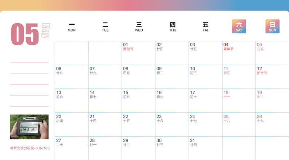Select May 04 Youth Day cell
Image resolution: width=289 pixels, height=160 pixels.
[x=239, y=53]
